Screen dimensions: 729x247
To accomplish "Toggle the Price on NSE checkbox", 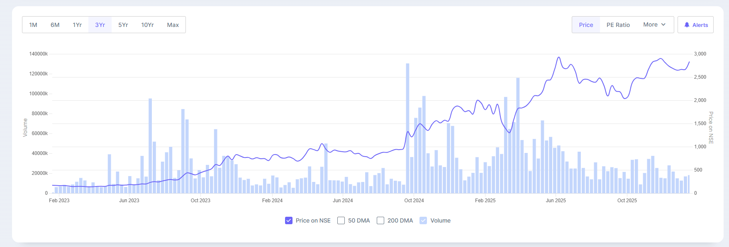I will 289,220.
